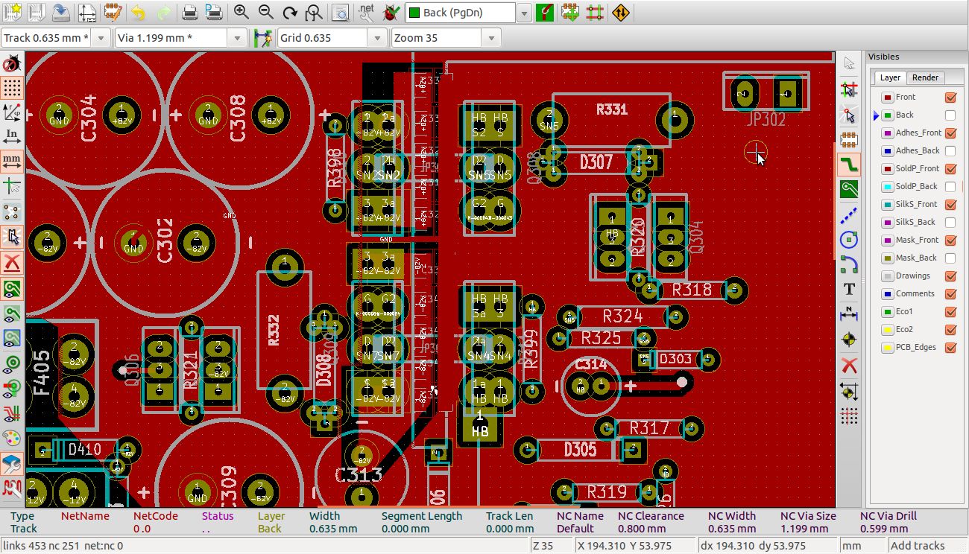
Task: Toggle the SoldP_Front layer checkbox
Action: (950, 168)
